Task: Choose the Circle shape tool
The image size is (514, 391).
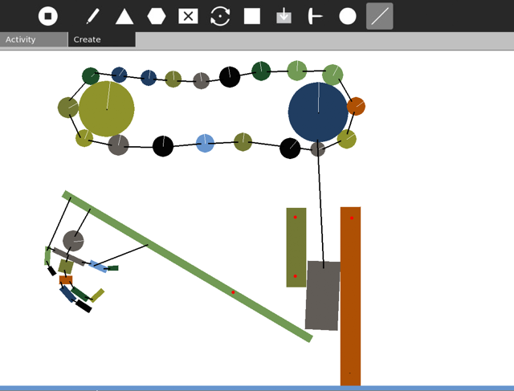Action: [348, 16]
